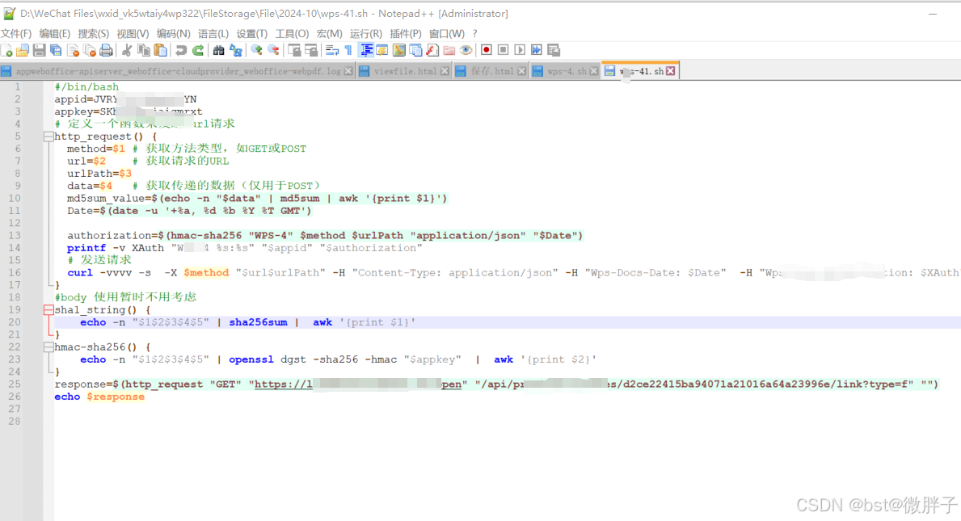
Task: Collapse the sha1_string() function fold
Action: 48,310
